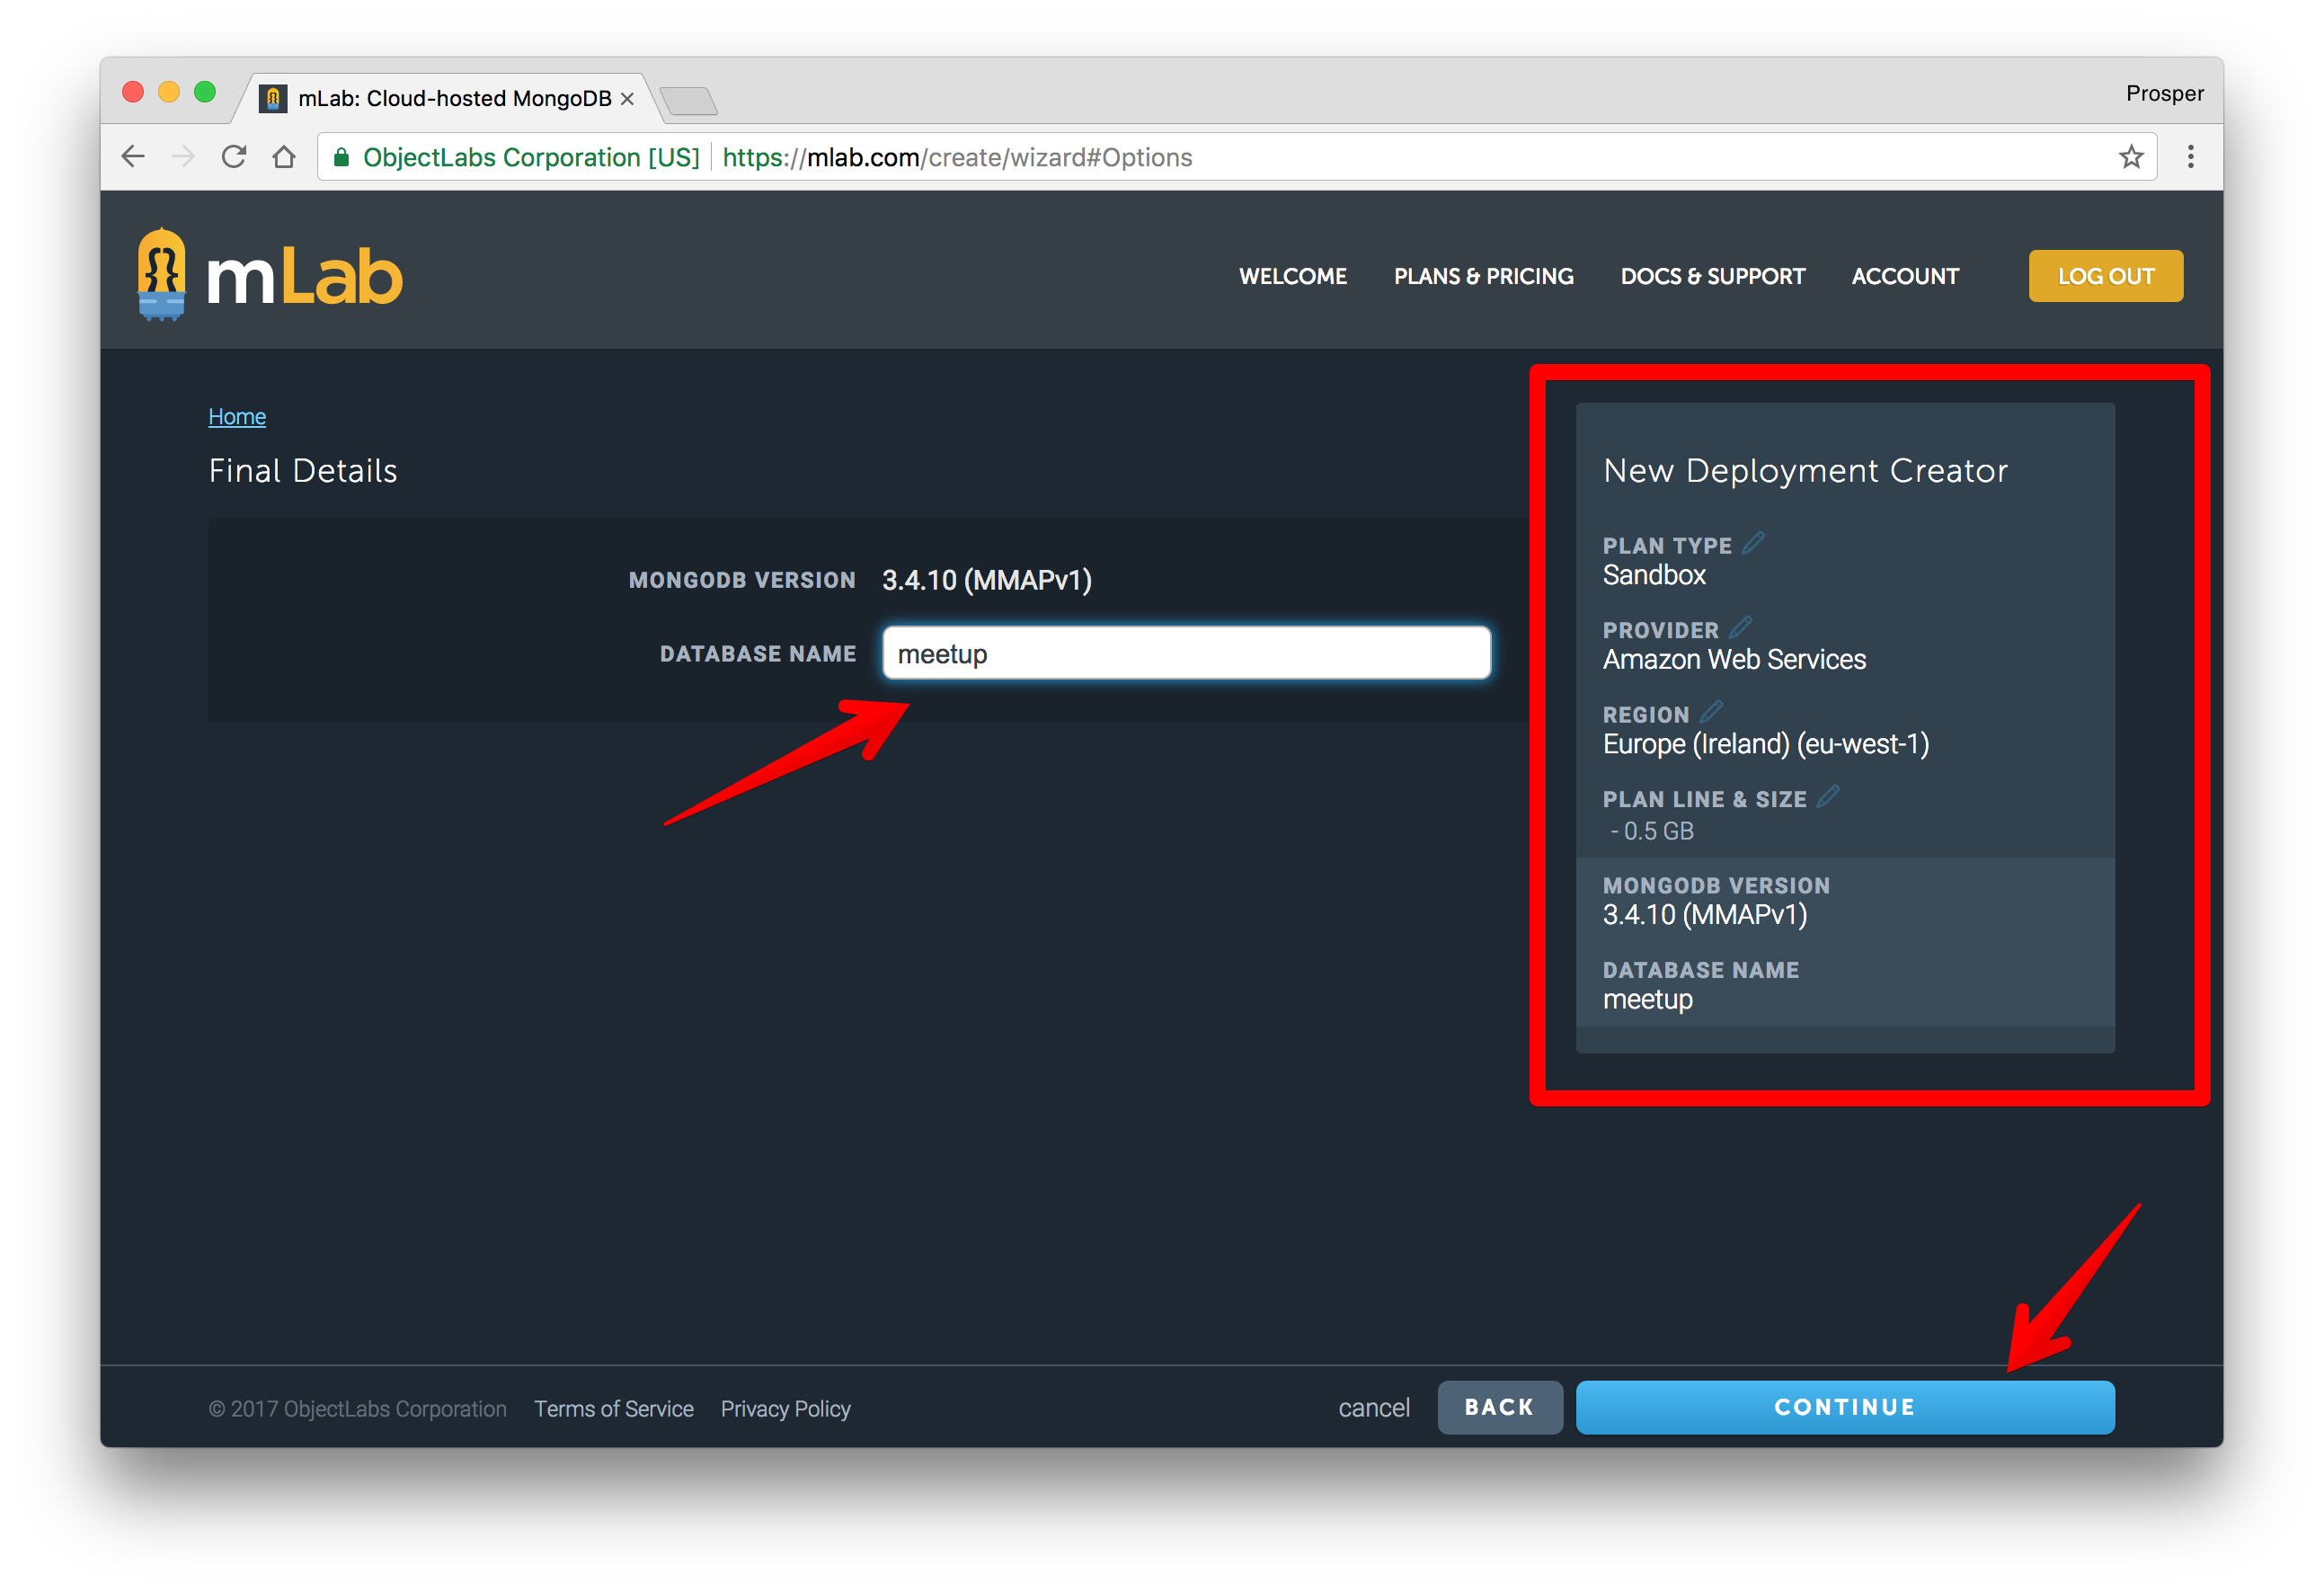
Task: Go to Plans & Pricing
Action: coord(1484,276)
